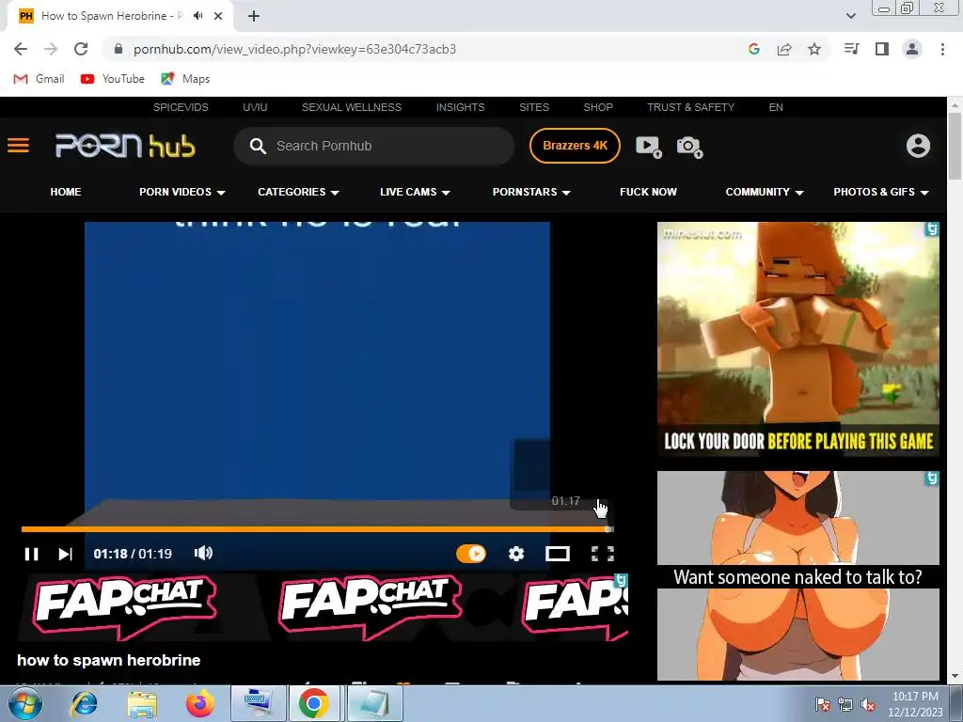The width and height of the screenshot is (963, 722).
Task: Open the YouTube bookmark
Action: [113, 79]
